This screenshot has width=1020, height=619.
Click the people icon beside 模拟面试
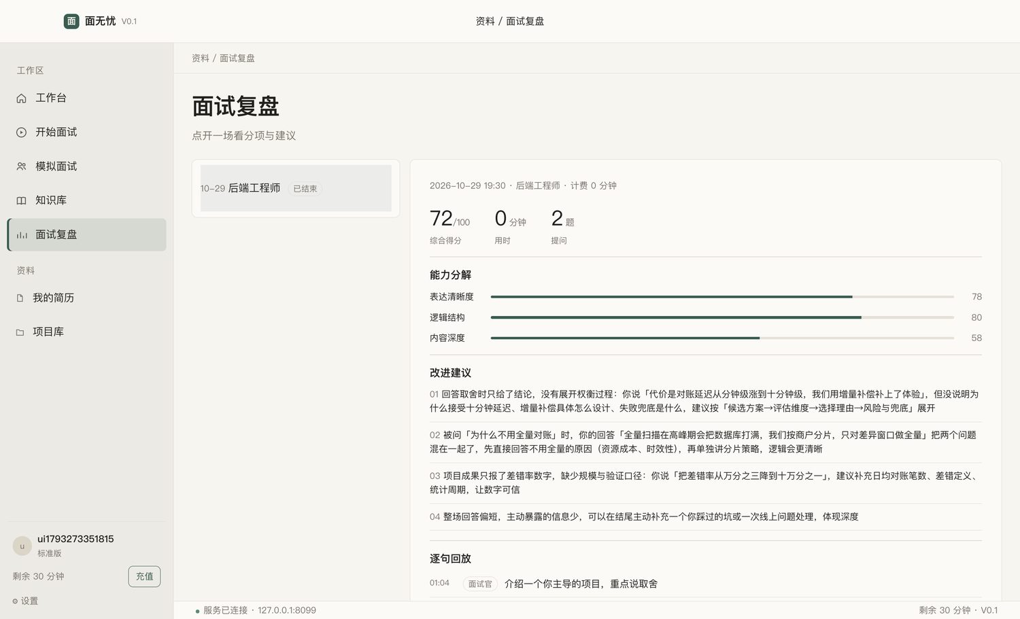(22, 166)
